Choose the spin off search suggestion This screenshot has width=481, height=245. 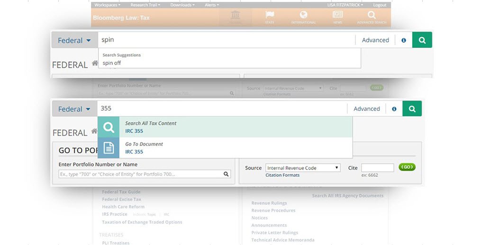click(x=112, y=63)
